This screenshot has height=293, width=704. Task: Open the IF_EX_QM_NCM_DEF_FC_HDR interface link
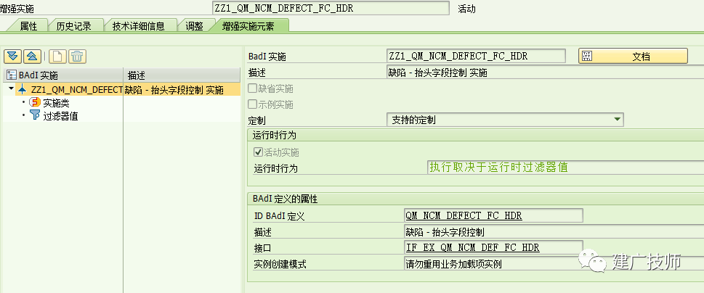tap(472, 248)
